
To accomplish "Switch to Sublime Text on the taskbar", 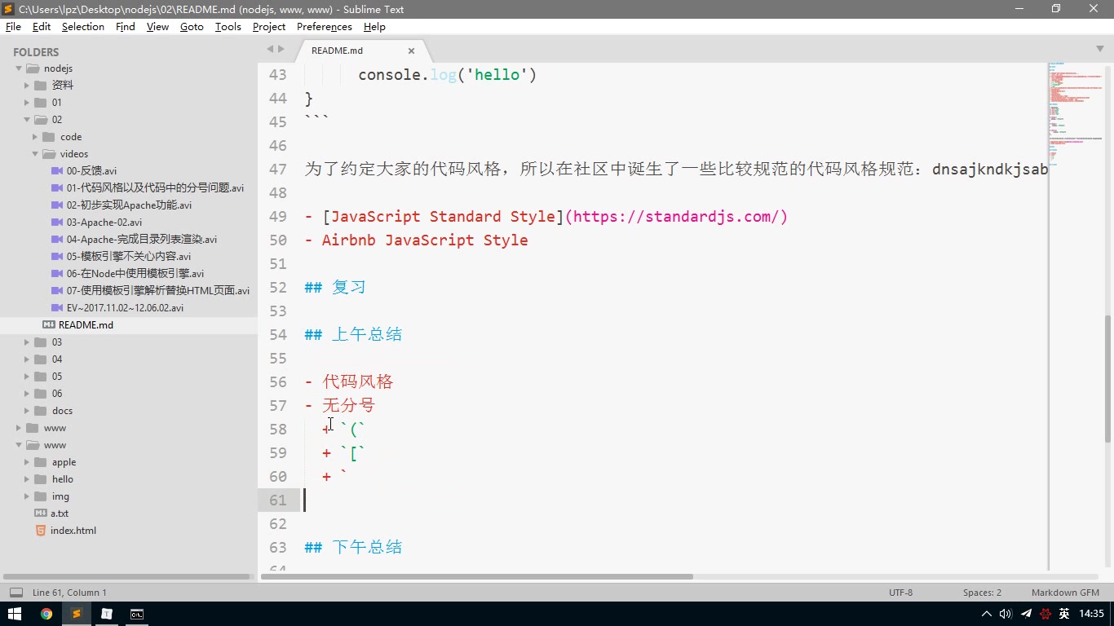I will pyautogui.click(x=77, y=614).
